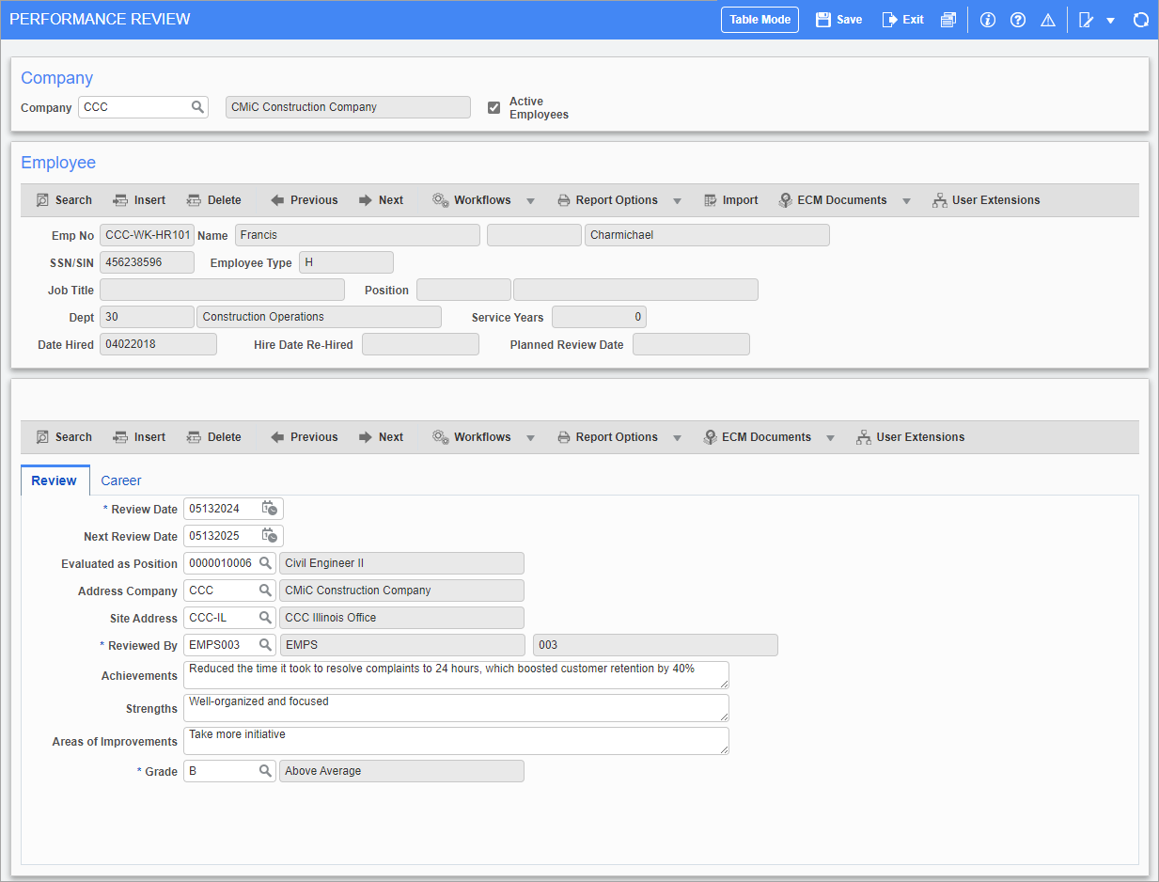Open the information icon in the title bar

987,20
